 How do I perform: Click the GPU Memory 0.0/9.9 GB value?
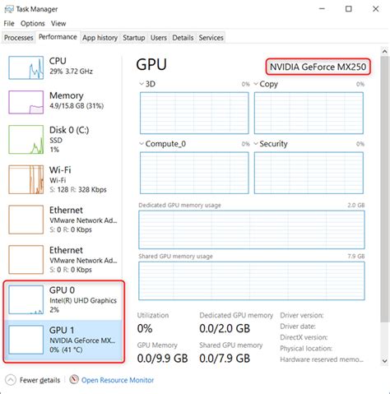pos(162,358)
